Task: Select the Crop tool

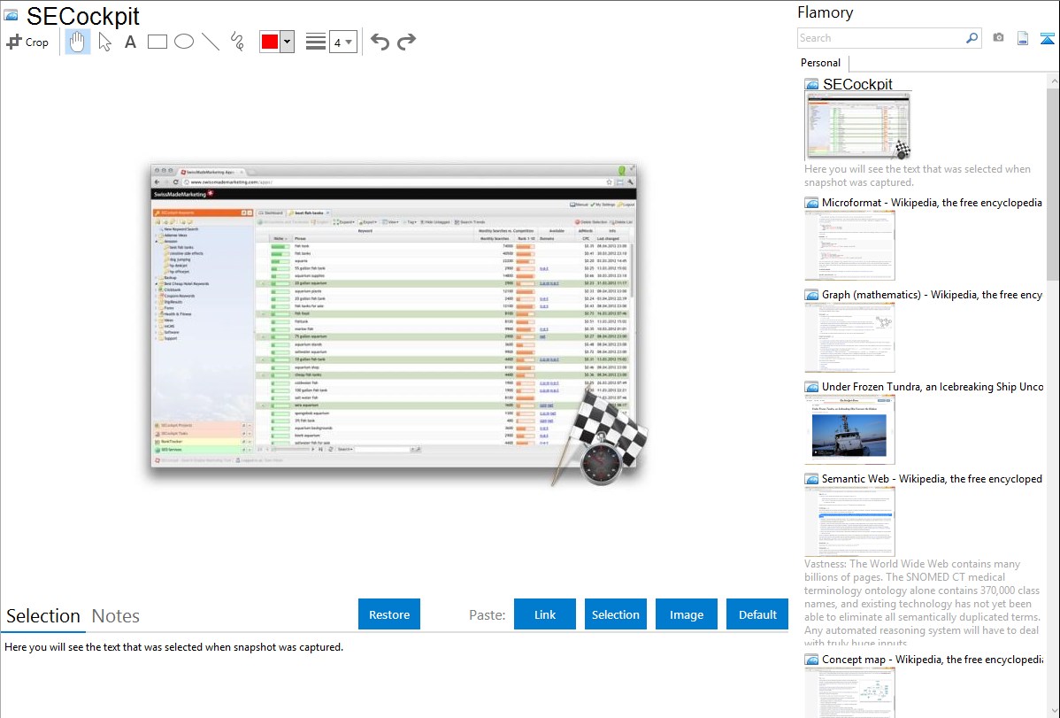Action: (27, 42)
